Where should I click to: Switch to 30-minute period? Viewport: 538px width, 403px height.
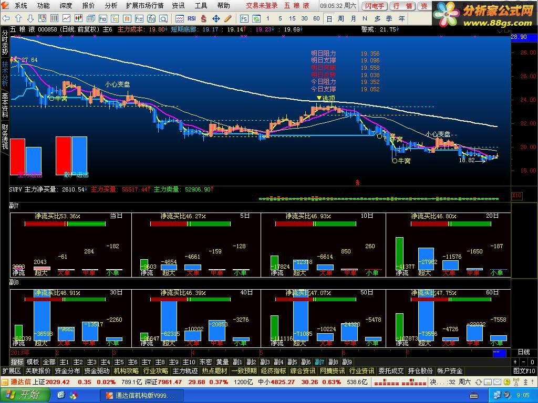click(x=304, y=18)
